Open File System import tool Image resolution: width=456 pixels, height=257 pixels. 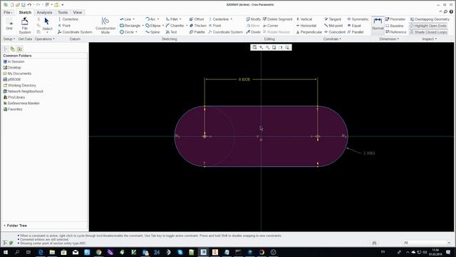coord(25,26)
